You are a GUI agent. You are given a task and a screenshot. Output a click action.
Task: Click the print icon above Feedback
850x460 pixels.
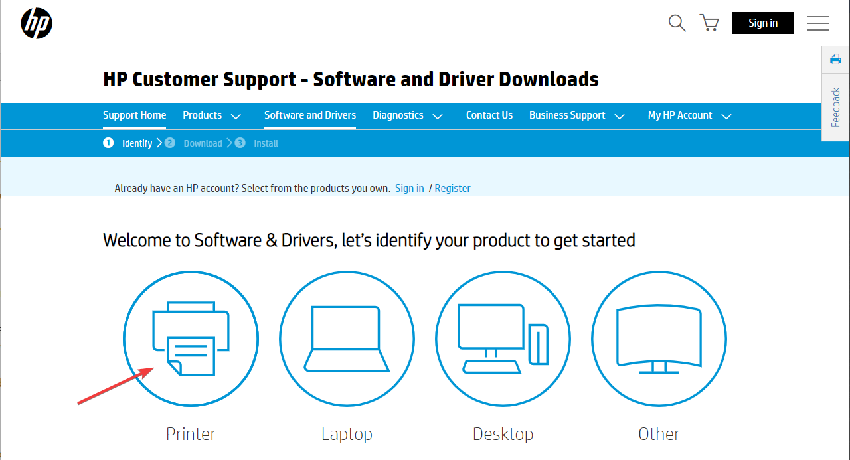pyautogui.click(x=835, y=60)
